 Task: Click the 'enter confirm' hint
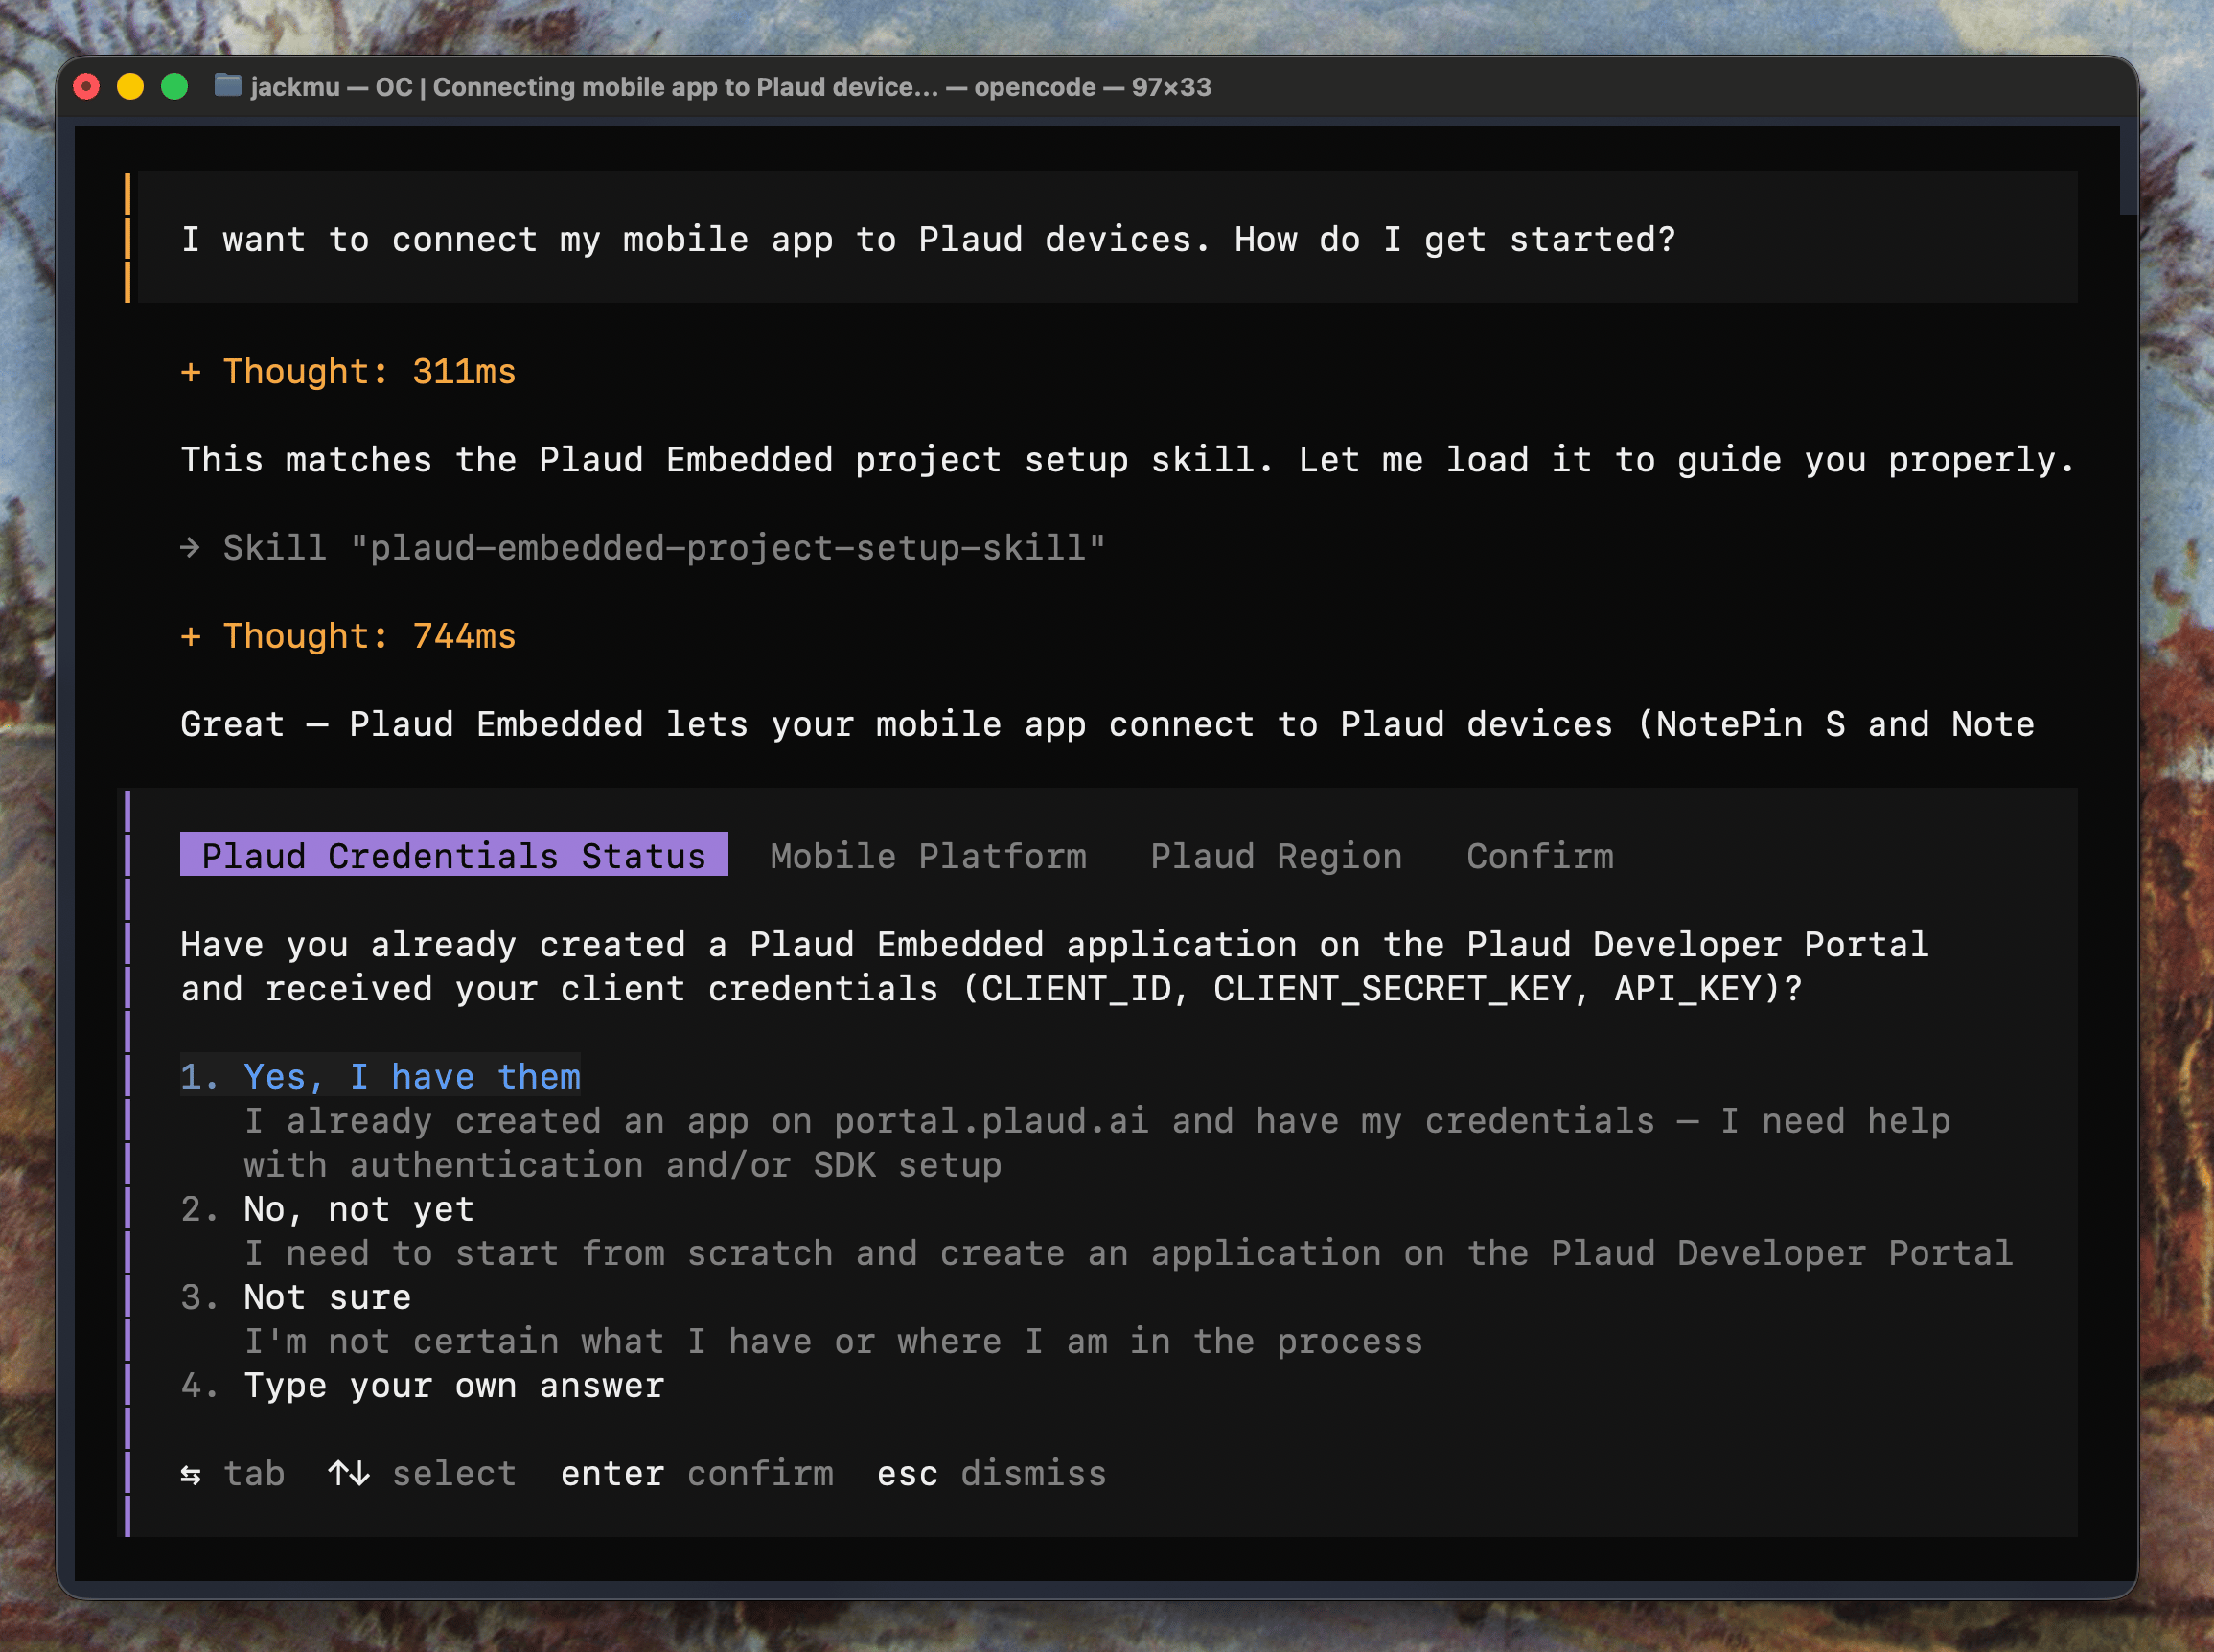pos(697,1473)
